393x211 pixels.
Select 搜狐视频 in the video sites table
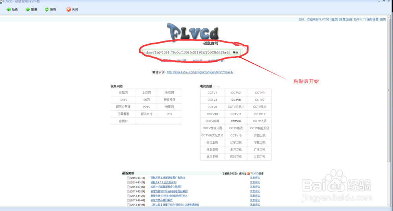[169, 100]
